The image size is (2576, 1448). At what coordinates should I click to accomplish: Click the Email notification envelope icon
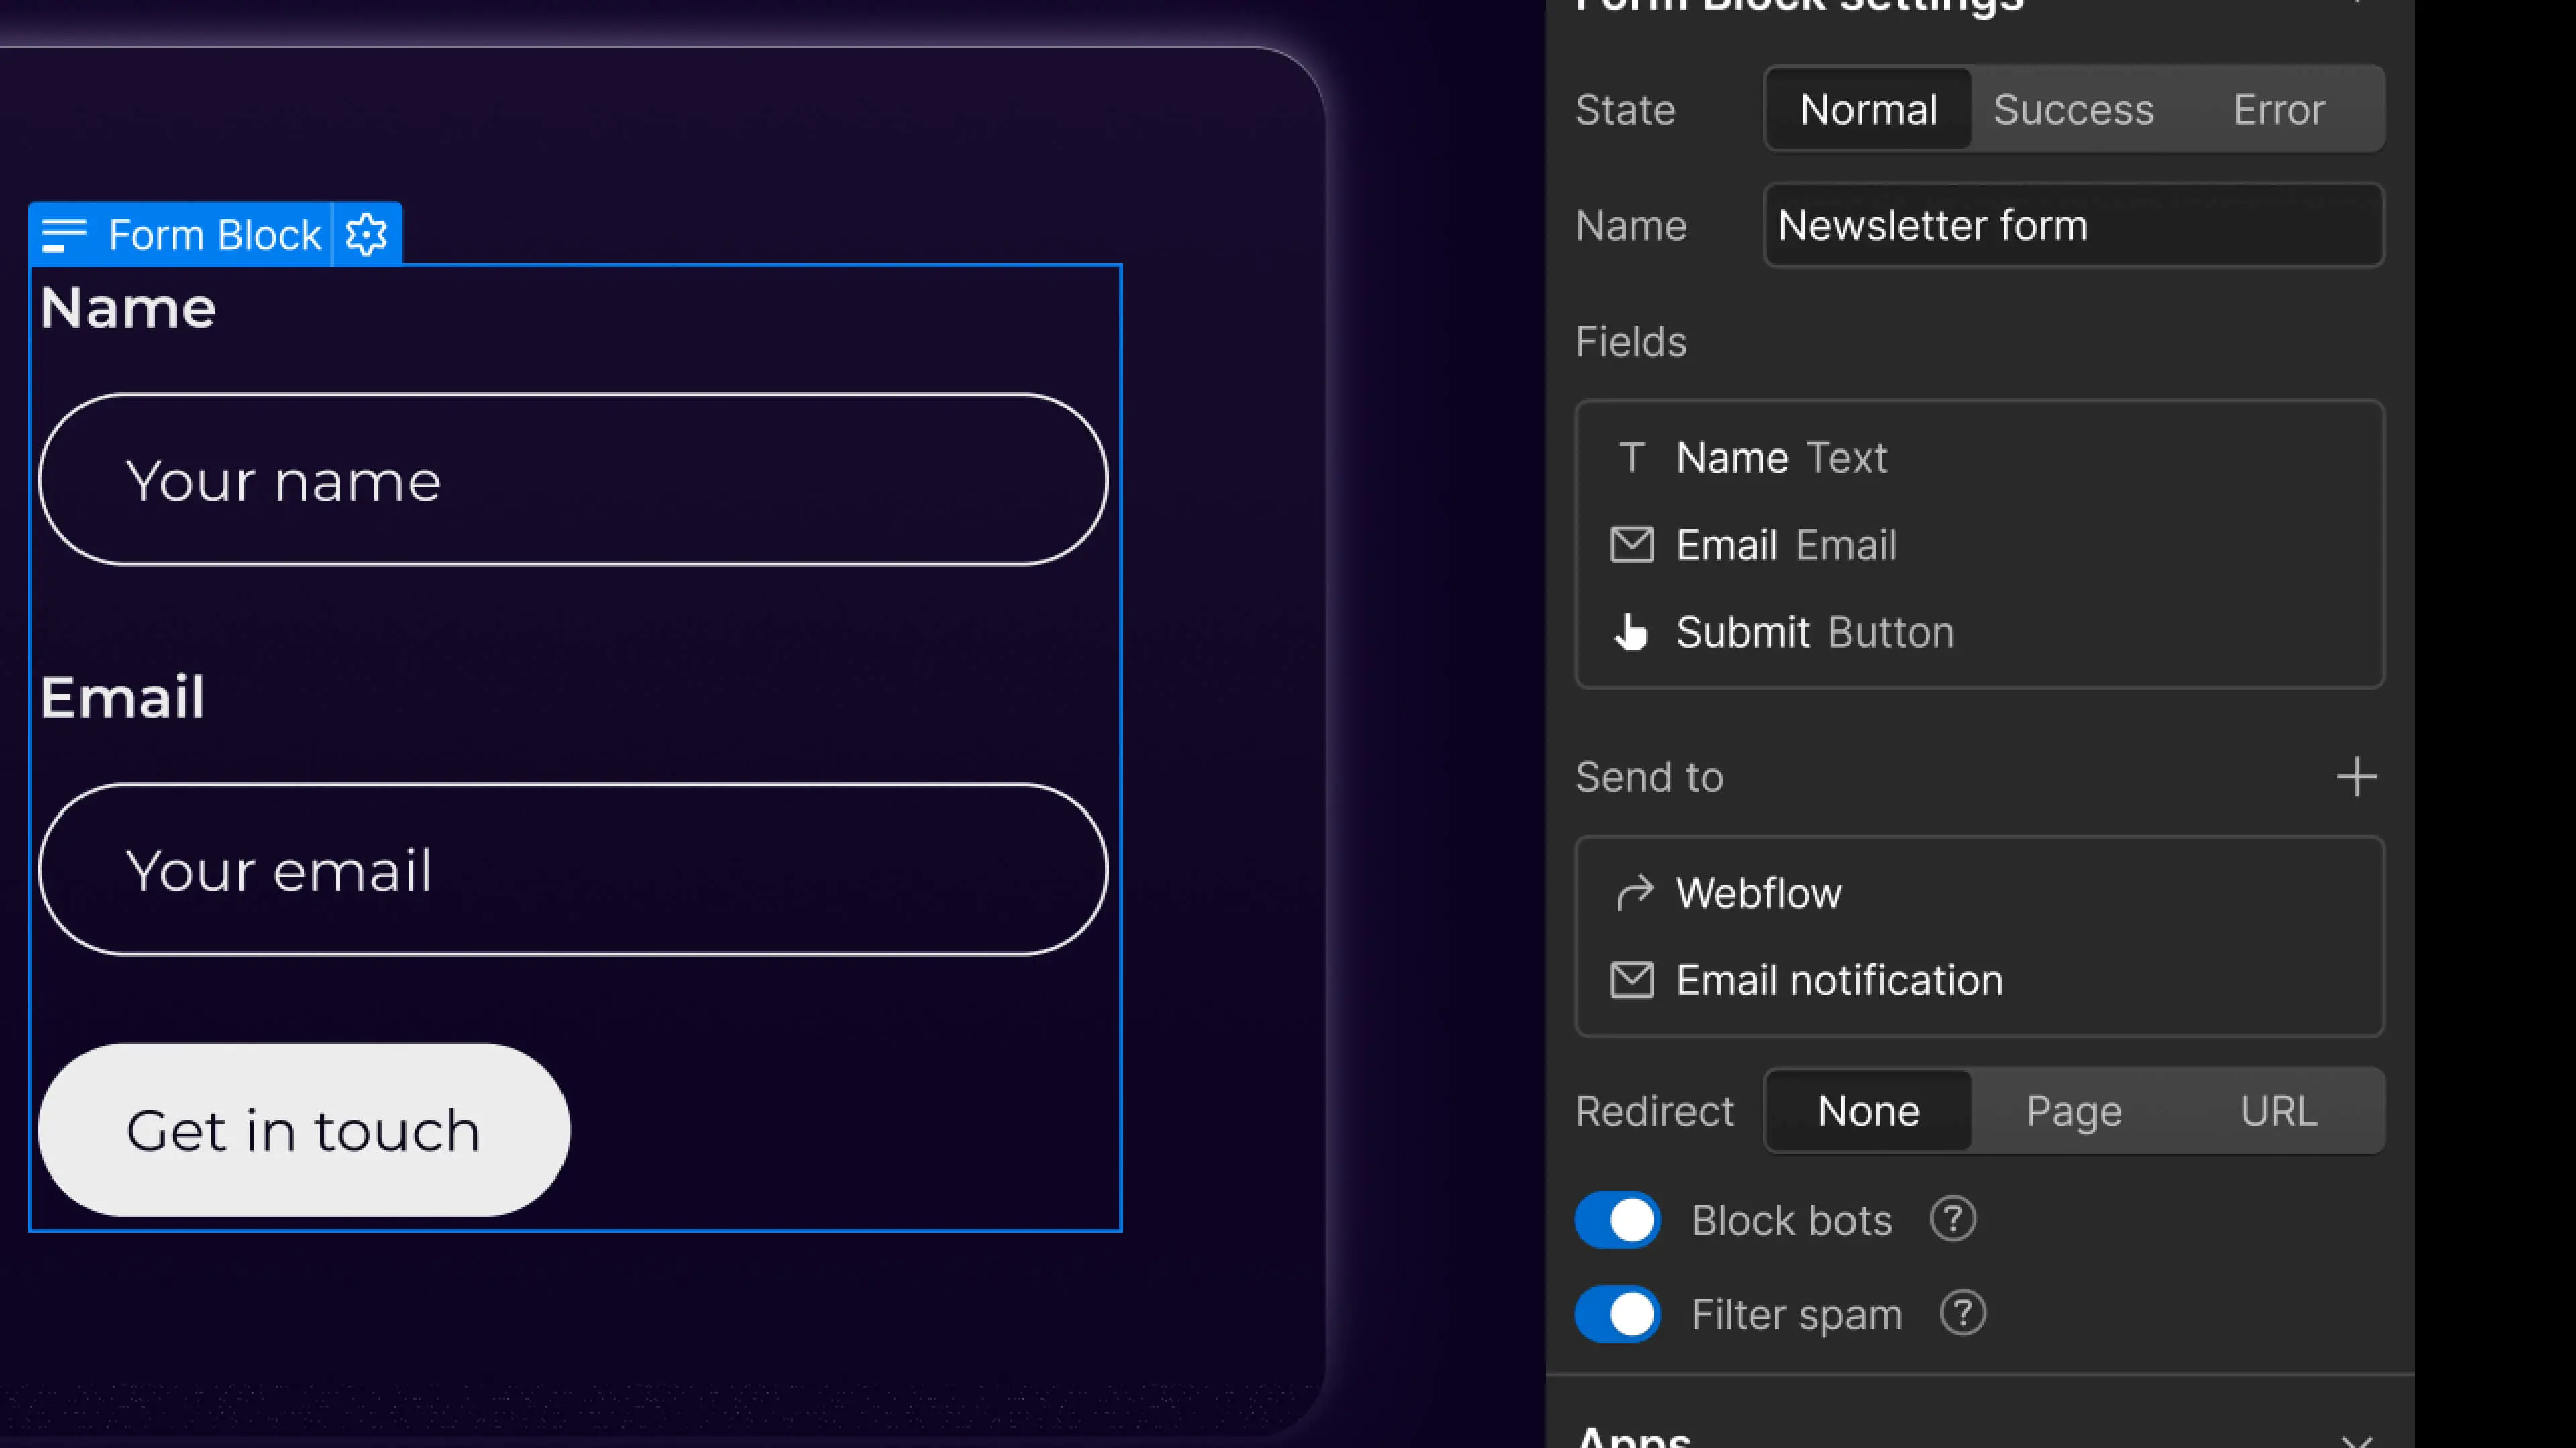[x=1632, y=980]
